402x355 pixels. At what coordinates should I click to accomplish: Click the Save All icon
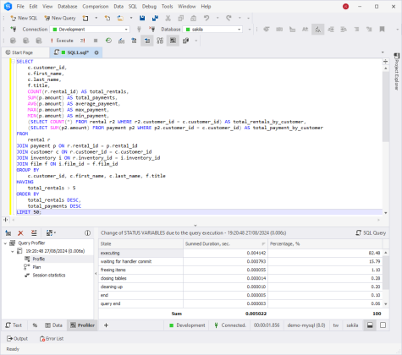155,18
